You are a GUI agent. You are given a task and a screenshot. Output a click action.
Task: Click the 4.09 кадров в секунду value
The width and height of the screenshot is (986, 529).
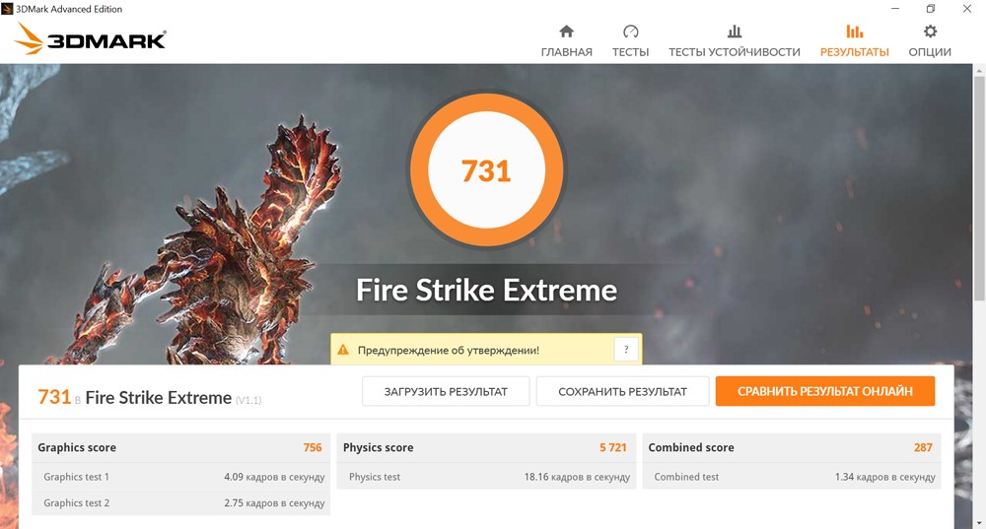[x=274, y=477]
